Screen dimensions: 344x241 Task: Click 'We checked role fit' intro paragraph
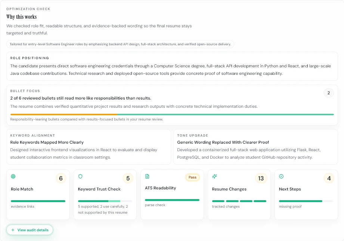[x=99, y=30]
